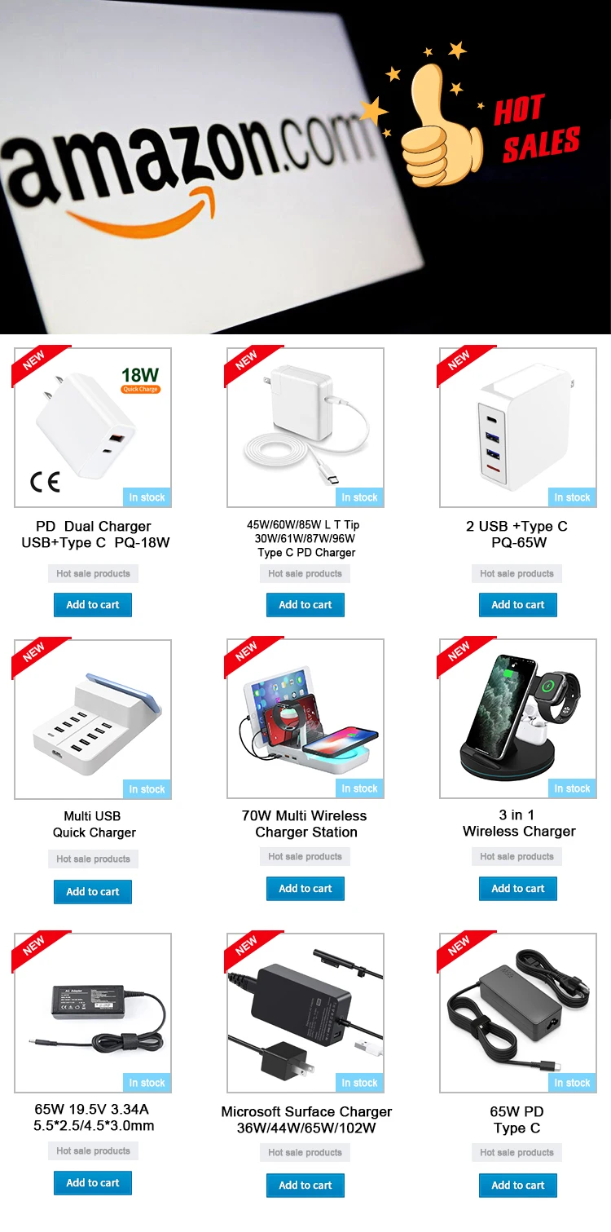Add 70W Multi Wireless Charger Station to cart
This screenshot has height=1232, width=611.
coord(305,888)
